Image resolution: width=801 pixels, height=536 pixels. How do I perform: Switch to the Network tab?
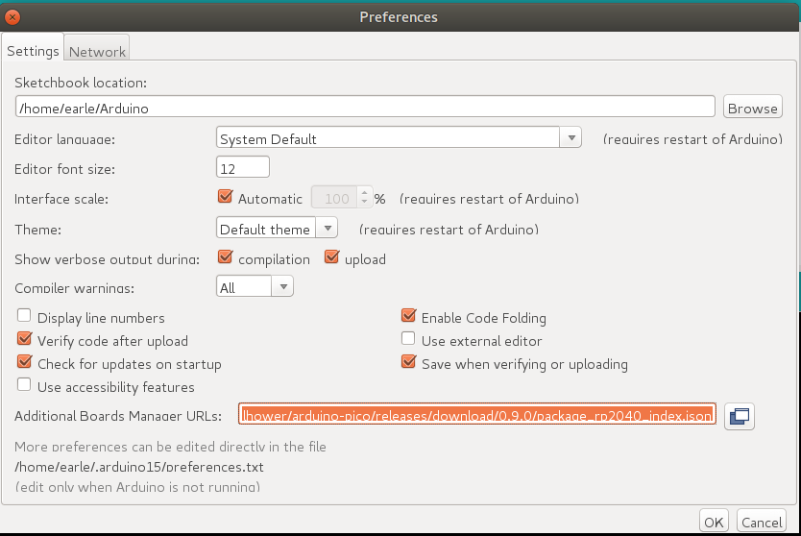point(97,51)
